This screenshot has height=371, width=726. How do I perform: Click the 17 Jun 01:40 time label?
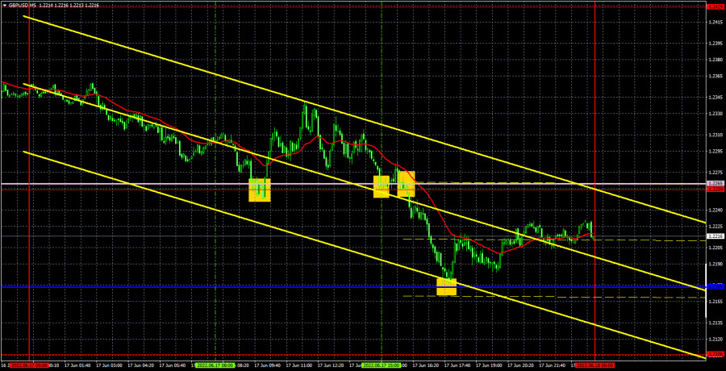(x=76, y=366)
